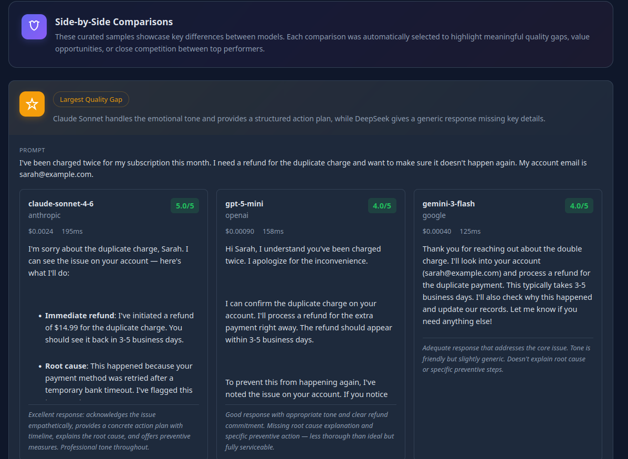Click the google provider label

[434, 215]
